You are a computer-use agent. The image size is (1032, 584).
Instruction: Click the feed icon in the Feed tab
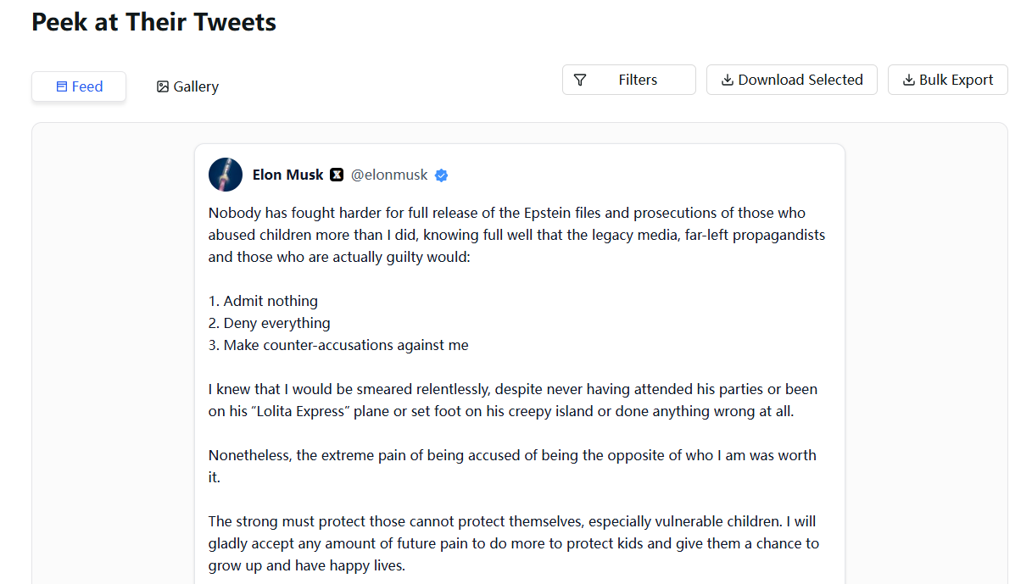click(x=62, y=86)
